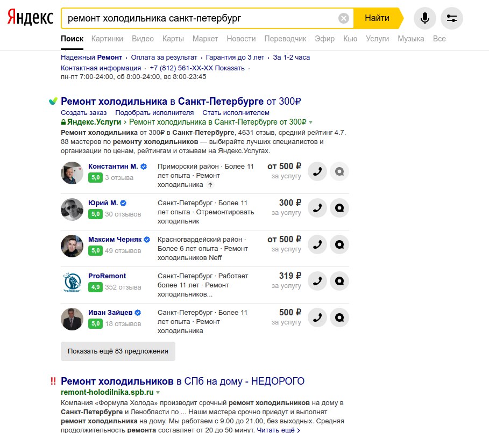Open chat icon for ProRemont
The image size is (489, 433).
pos(339,282)
